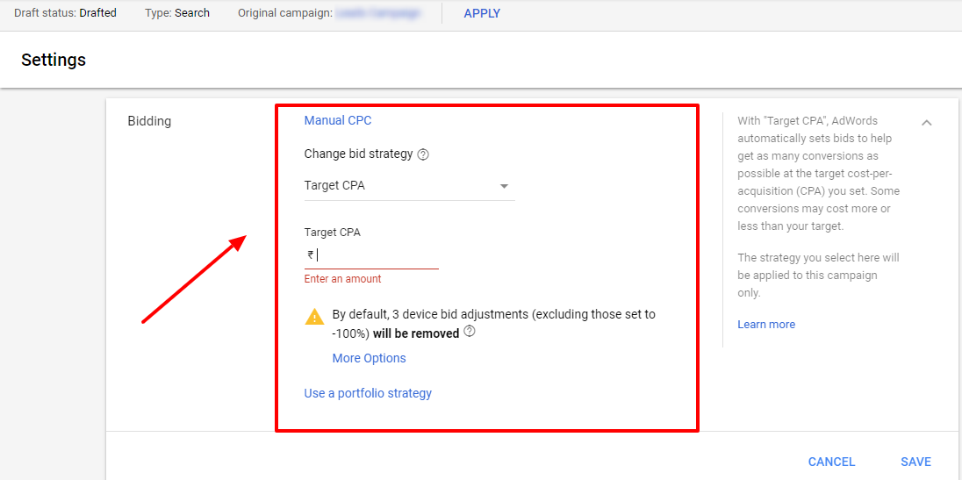Collapse the Bidding section chevron
The image size is (962, 480).
(926, 123)
